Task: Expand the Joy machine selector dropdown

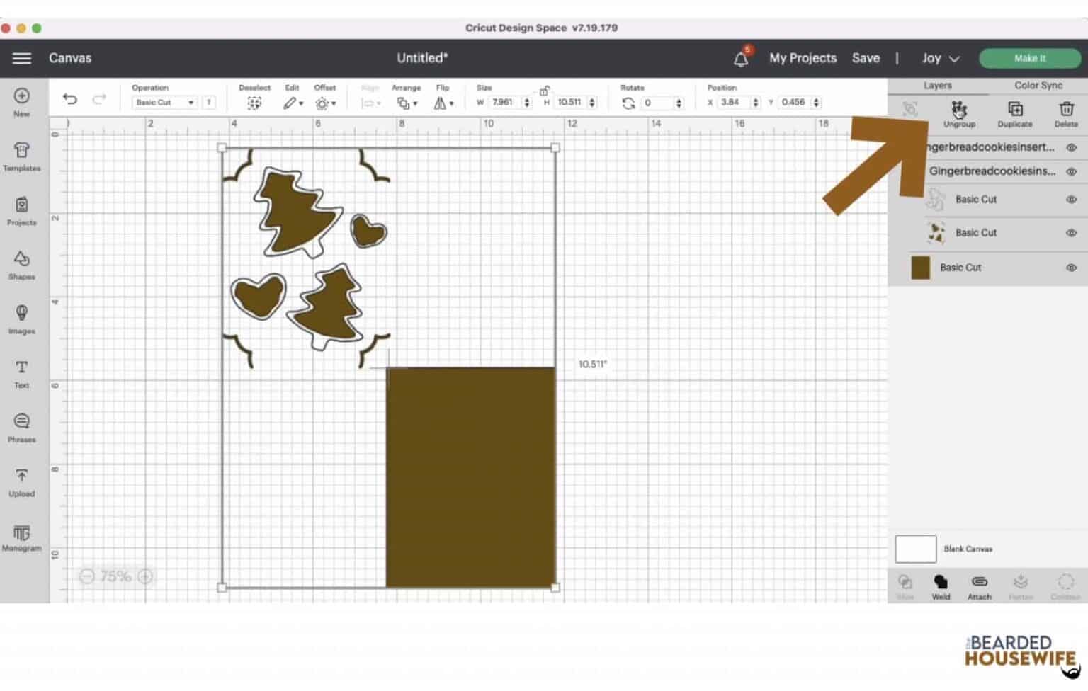Action: [x=940, y=59]
